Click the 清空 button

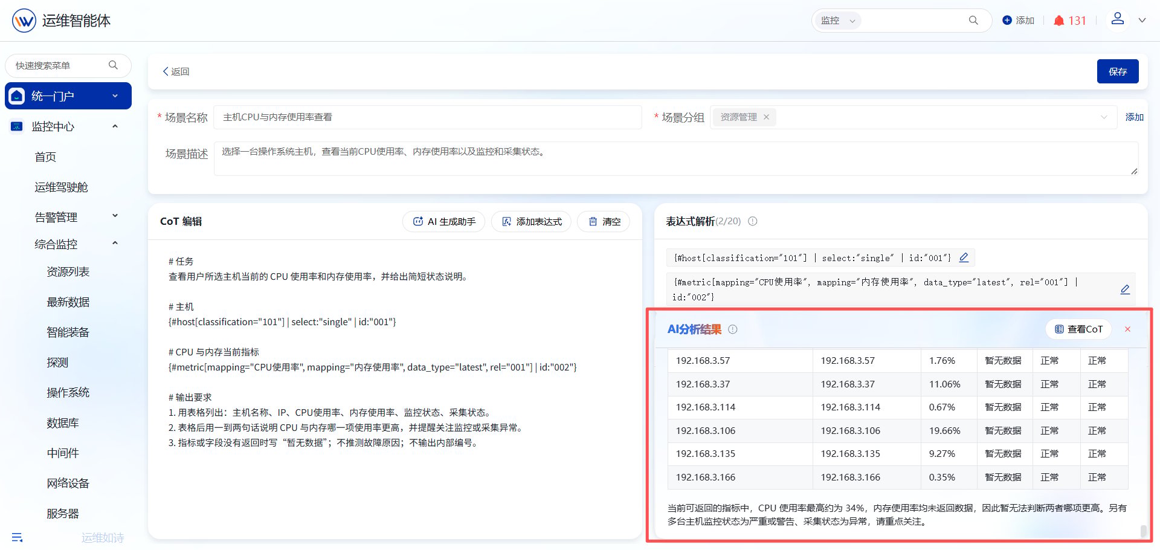coord(604,221)
